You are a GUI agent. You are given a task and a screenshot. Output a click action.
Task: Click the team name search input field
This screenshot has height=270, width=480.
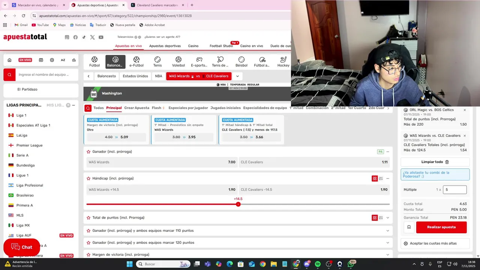click(47, 75)
